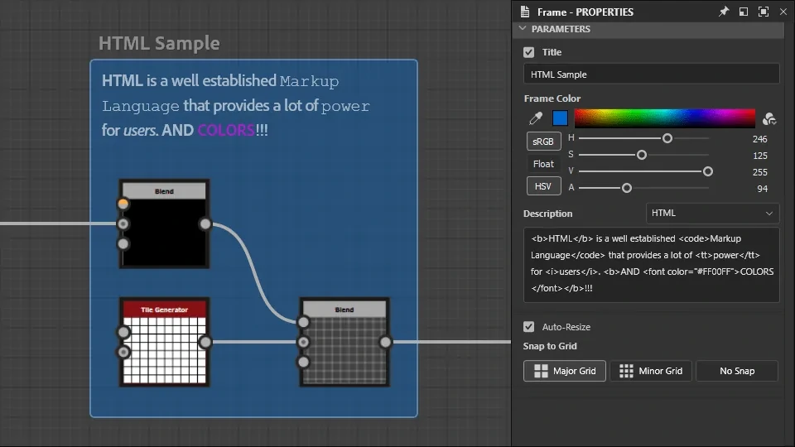Open the Description format HTML dropdown
The image size is (795, 447).
tap(712, 213)
